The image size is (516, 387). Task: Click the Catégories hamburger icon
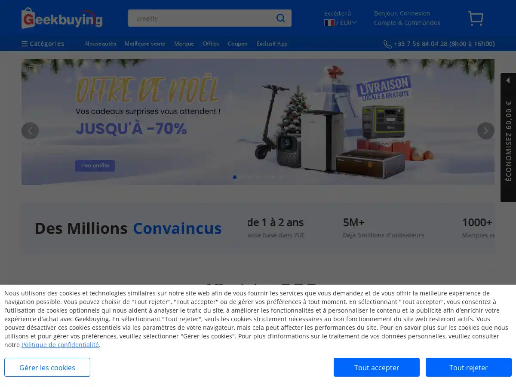click(x=25, y=43)
